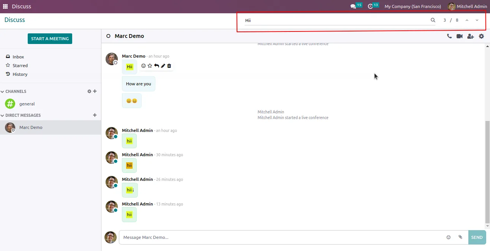This screenshot has height=251, width=490.
Task: Open the History mailbox
Action: (x=20, y=74)
